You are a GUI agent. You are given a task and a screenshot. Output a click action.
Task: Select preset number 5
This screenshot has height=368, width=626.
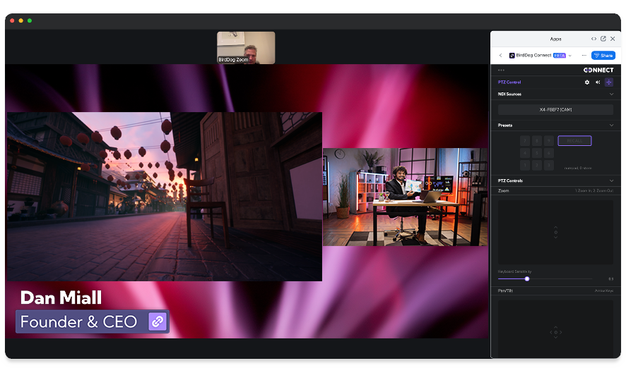pos(537,153)
